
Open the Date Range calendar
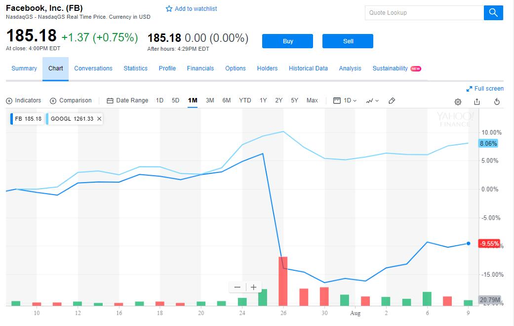(110, 101)
